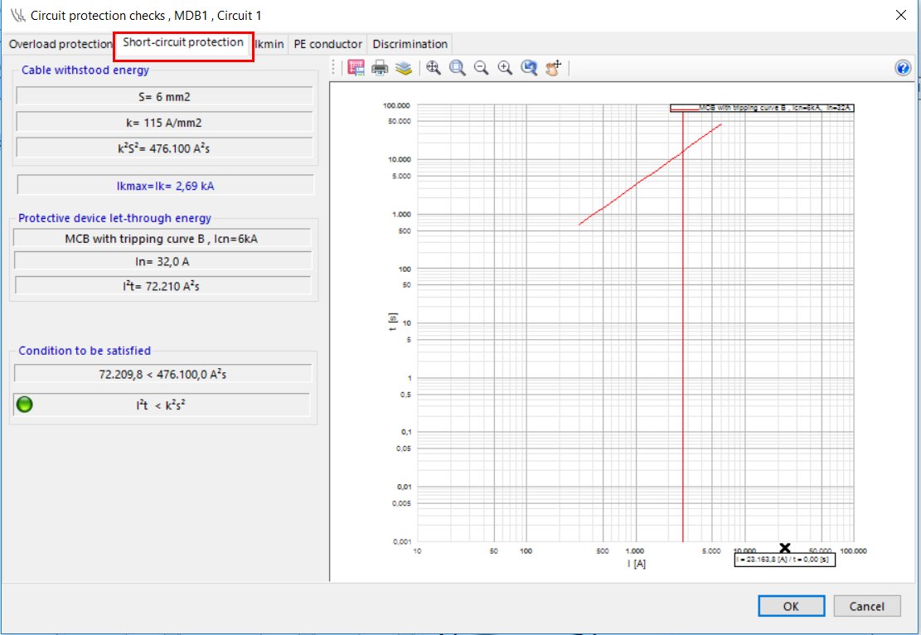921x635 pixels.
Task: Open the Discrimination tab
Action: click(410, 44)
